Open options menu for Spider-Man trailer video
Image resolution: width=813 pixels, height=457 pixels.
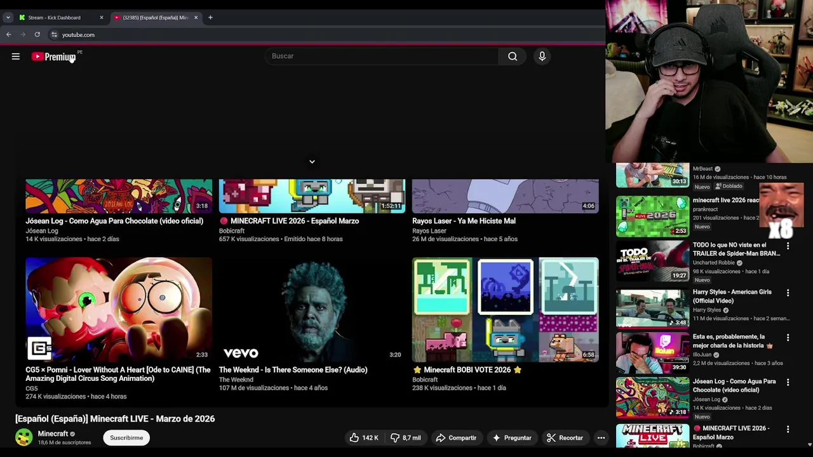[x=788, y=246]
